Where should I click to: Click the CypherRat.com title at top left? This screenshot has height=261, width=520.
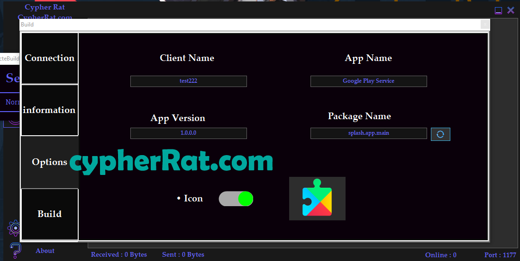click(x=45, y=17)
